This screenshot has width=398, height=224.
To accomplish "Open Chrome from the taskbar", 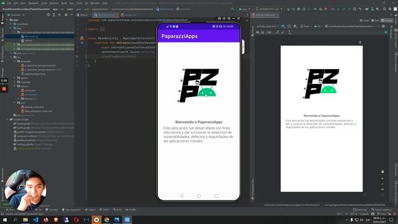I will pos(106,220).
